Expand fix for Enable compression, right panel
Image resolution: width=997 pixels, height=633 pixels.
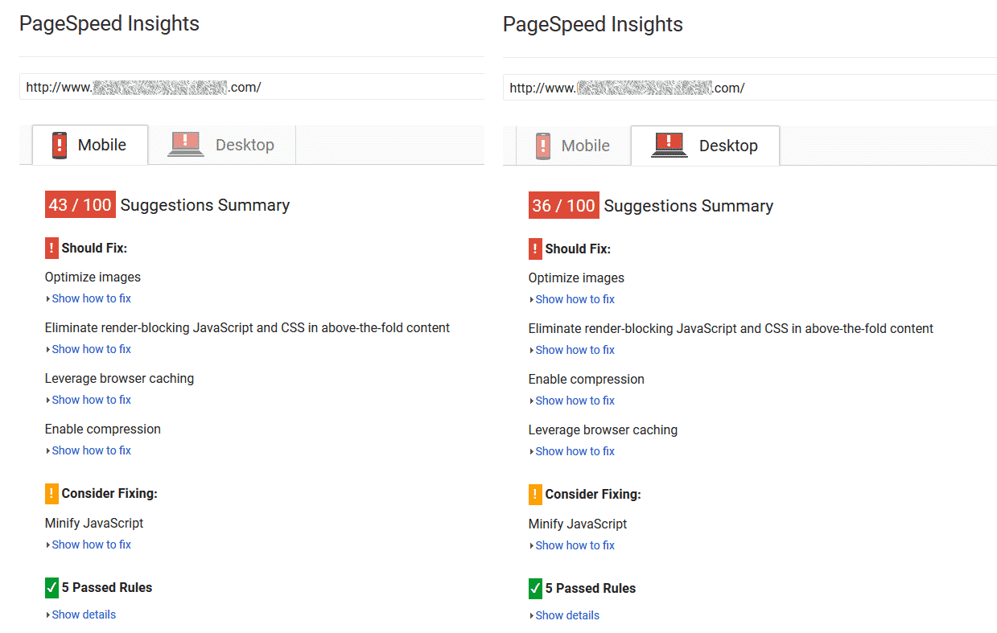coord(572,401)
